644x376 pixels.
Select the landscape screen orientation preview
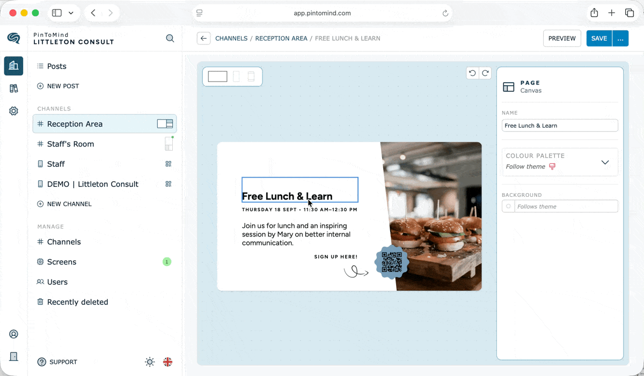[x=217, y=77]
